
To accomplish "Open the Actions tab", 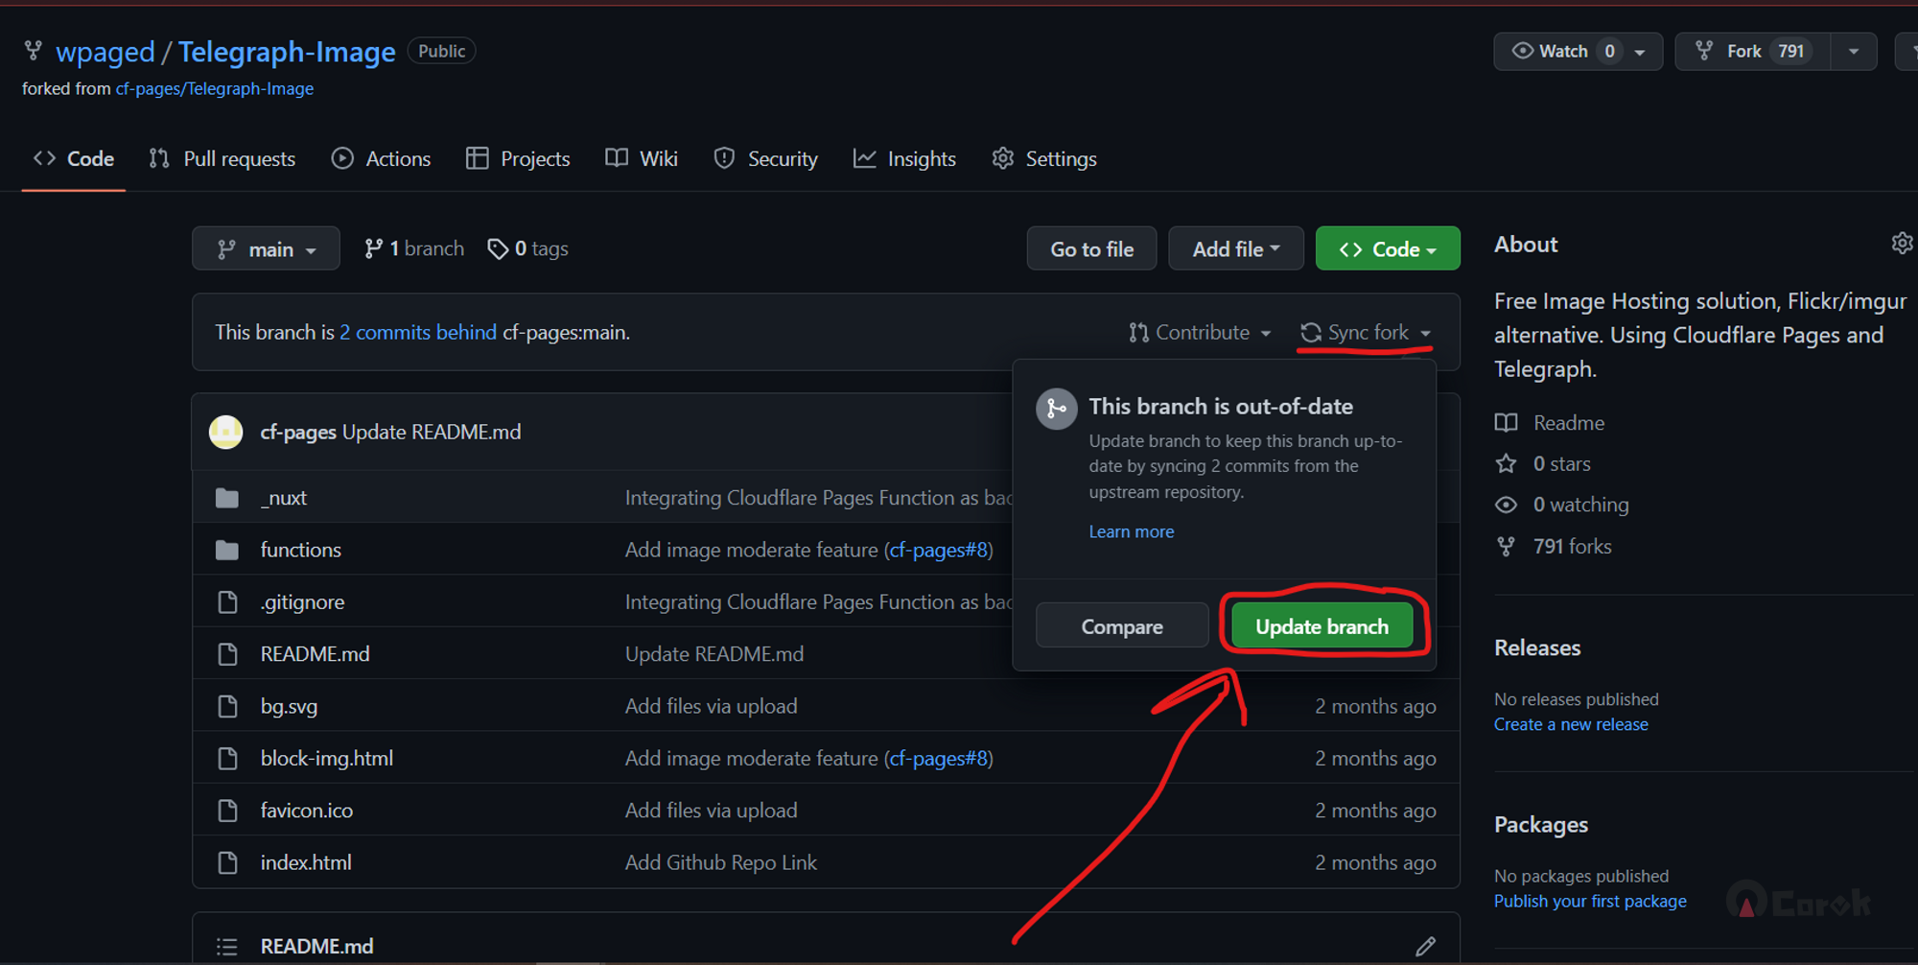I will (x=381, y=159).
